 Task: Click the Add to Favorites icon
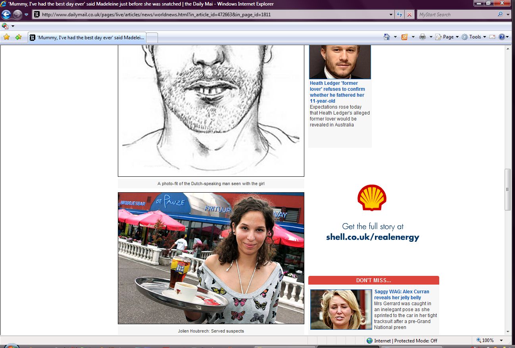pyautogui.click(x=18, y=37)
